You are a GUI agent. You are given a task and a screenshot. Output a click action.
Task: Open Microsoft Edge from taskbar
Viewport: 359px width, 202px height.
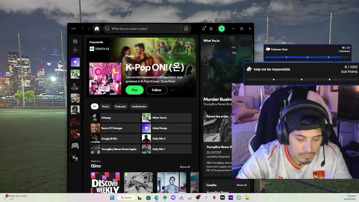(x=157, y=198)
